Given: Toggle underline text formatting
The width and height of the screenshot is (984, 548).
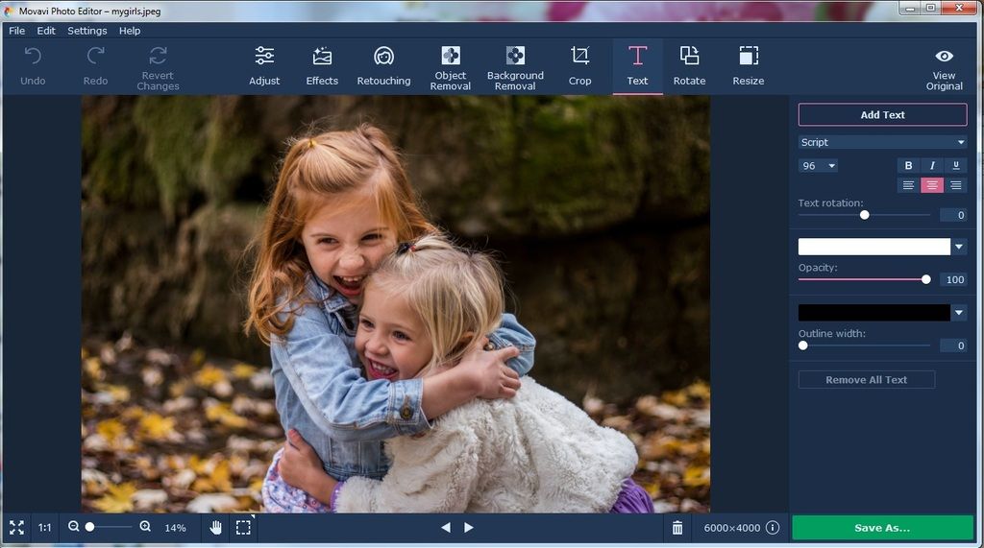Looking at the screenshot, I should [x=956, y=165].
